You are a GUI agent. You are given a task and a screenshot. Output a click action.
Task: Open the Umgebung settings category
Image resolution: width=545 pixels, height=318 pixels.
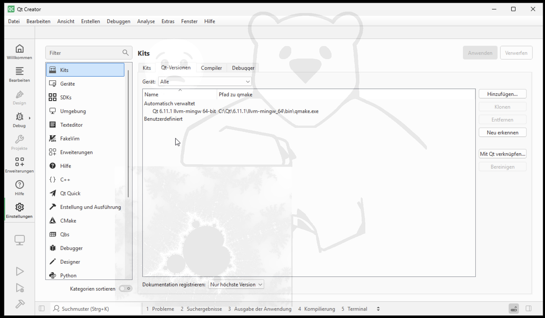click(x=85, y=111)
